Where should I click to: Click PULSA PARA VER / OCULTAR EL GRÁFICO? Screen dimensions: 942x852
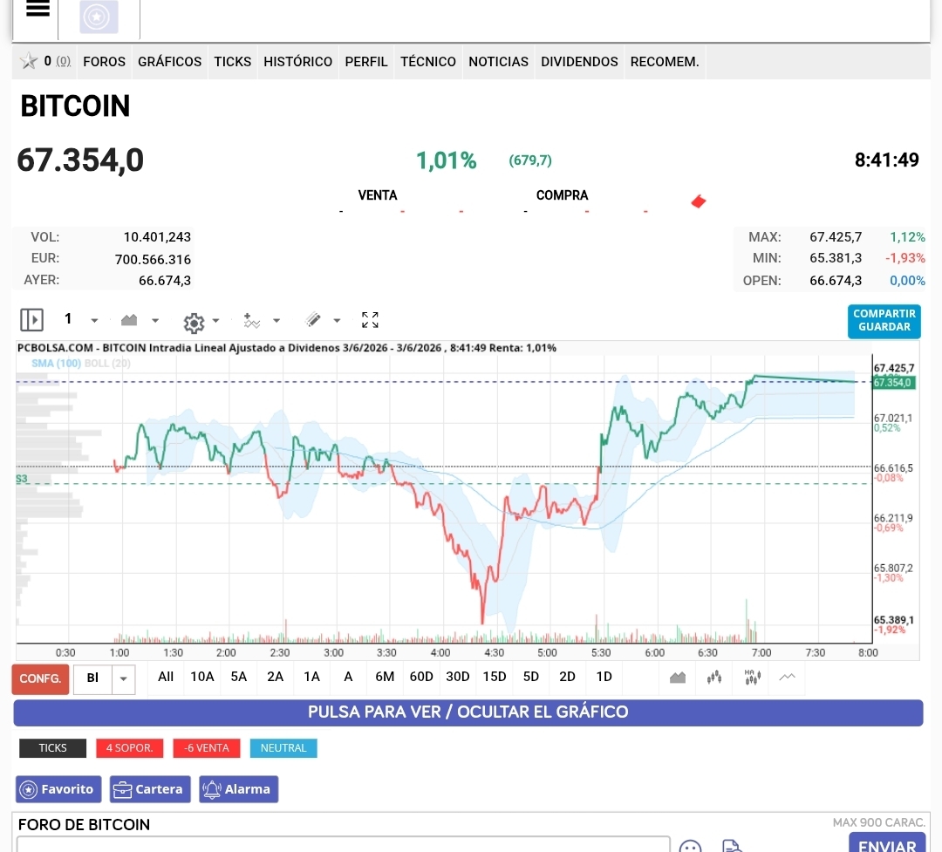point(468,712)
